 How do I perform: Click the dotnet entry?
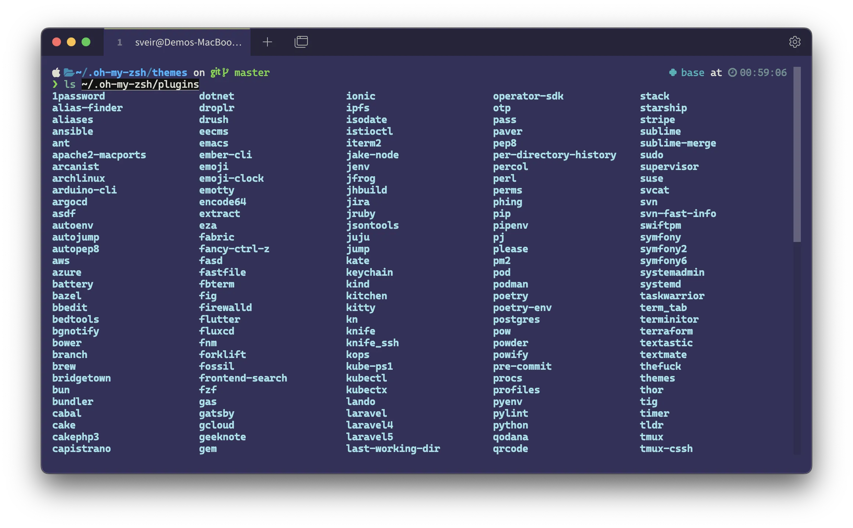pyautogui.click(x=217, y=96)
